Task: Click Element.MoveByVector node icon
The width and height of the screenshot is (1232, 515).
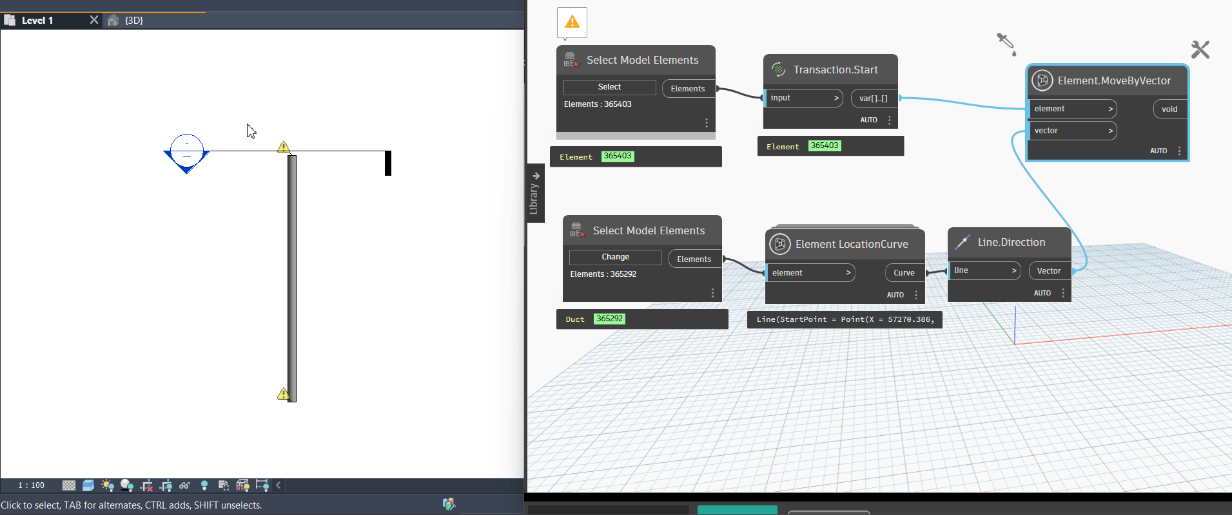Action: click(1042, 80)
